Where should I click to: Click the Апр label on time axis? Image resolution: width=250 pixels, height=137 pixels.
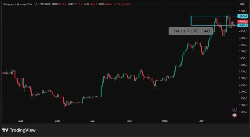click(58, 121)
